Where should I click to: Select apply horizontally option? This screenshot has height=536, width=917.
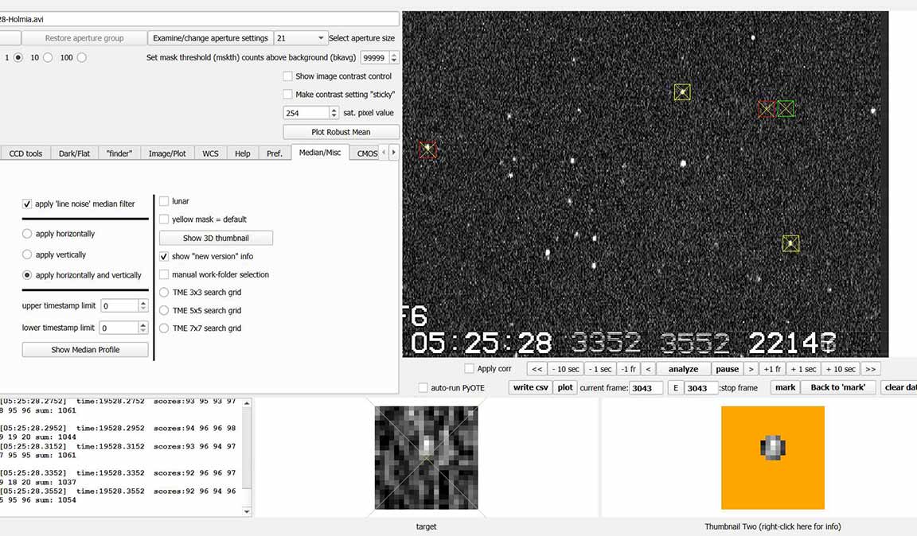(27, 234)
